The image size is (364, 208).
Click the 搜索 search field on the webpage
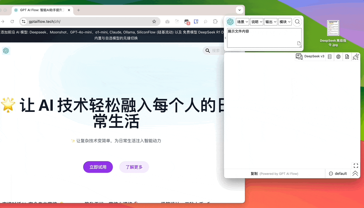tap(213, 50)
